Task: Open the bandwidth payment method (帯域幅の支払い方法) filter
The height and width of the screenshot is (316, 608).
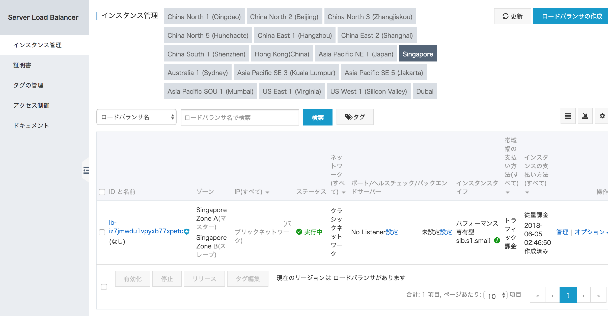Action: (x=507, y=193)
